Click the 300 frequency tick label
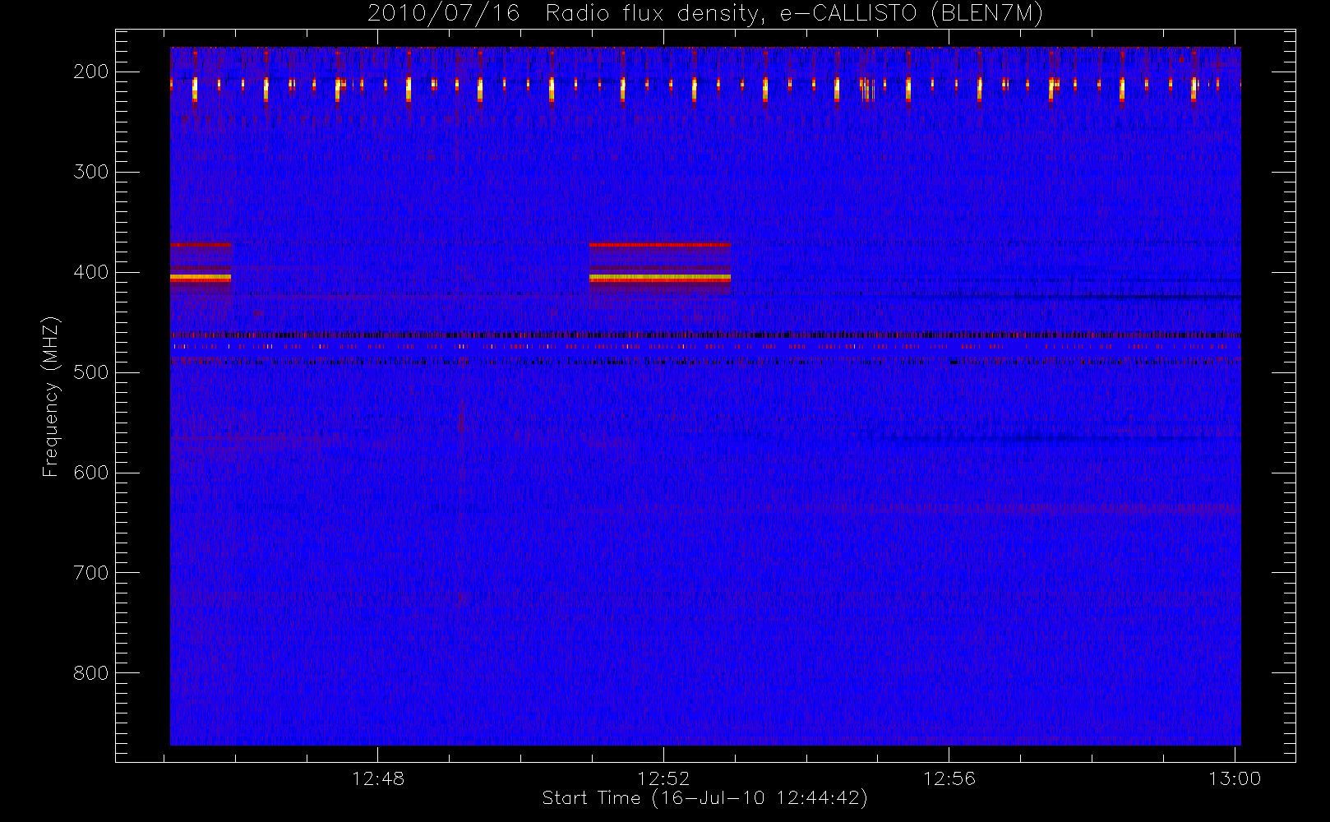 [x=91, y=172]
